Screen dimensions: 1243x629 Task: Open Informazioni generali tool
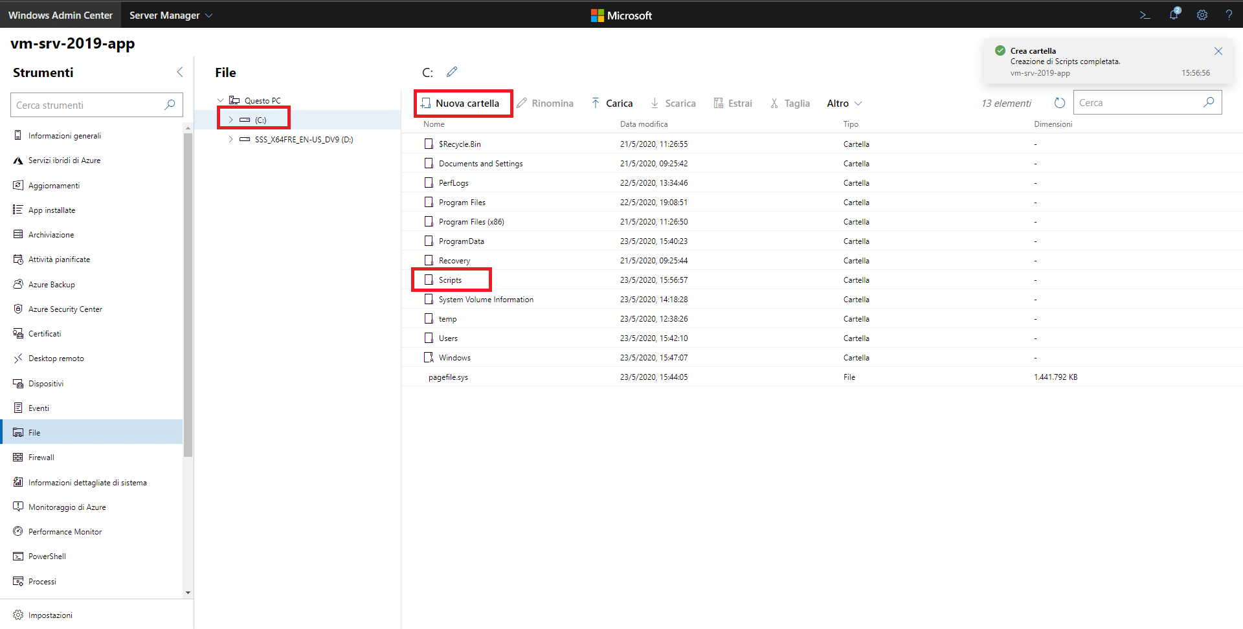(91, 136)
